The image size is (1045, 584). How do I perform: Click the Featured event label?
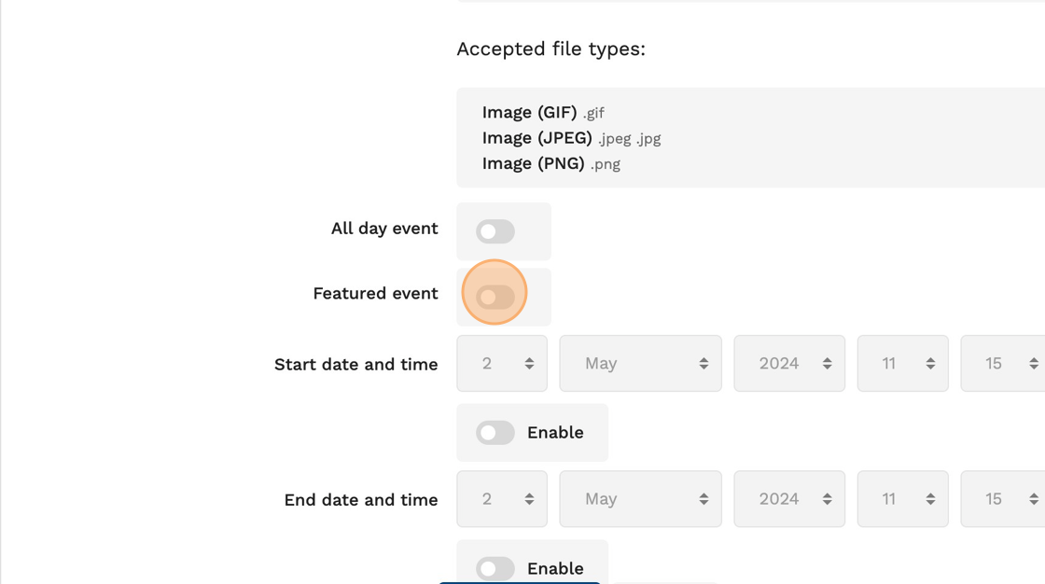[375, 294]
